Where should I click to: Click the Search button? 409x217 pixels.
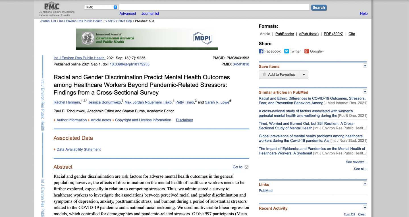tap(319, 8)
